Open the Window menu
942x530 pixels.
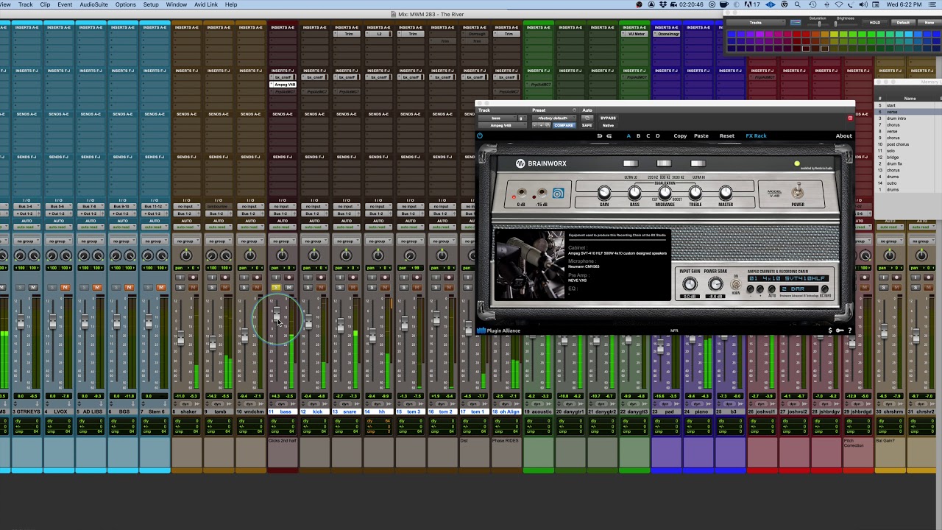pos(177,4)
